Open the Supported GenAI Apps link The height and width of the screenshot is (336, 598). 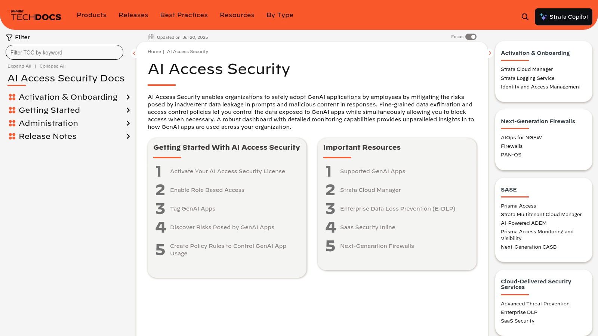coord(372,171)
